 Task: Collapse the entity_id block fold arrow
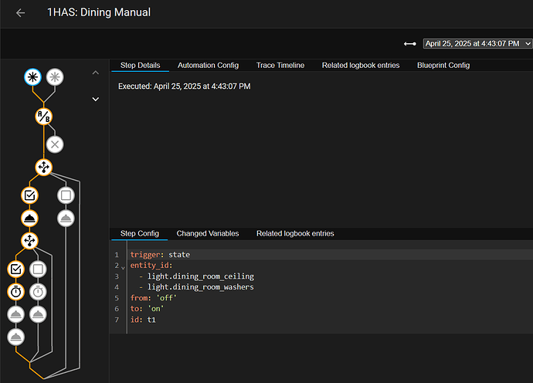tap(123, 268)
